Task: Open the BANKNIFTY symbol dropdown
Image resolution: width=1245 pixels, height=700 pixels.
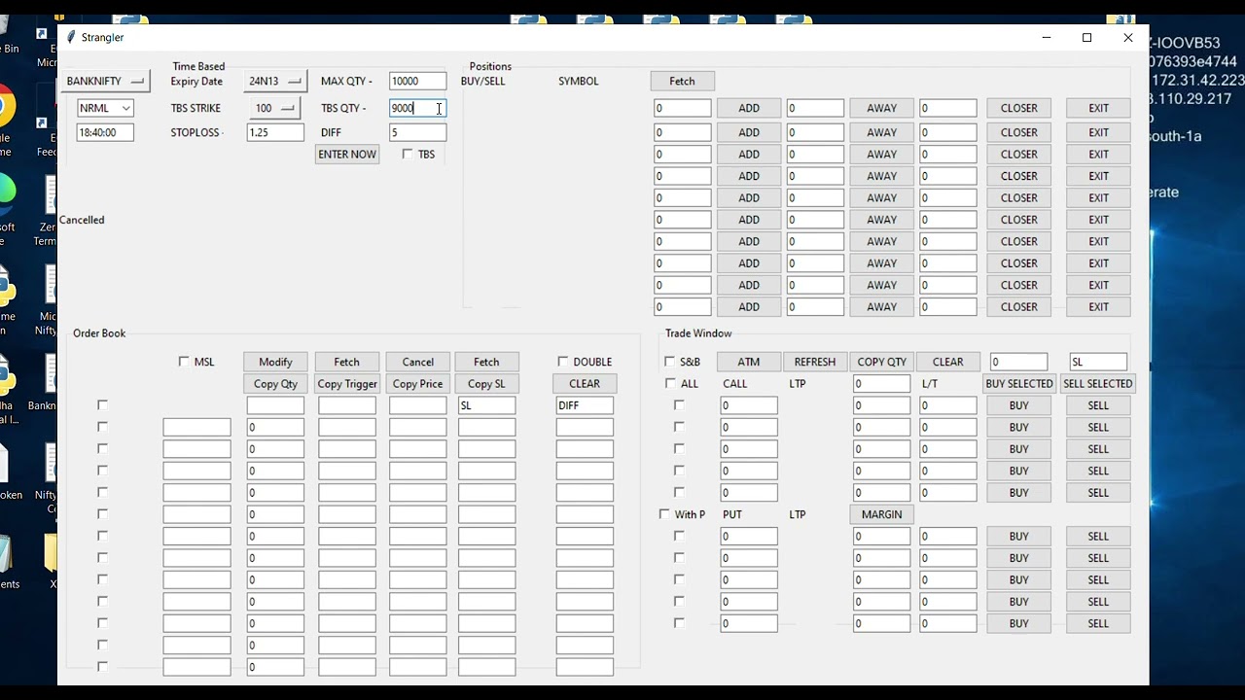Action: tap(104, 82)
